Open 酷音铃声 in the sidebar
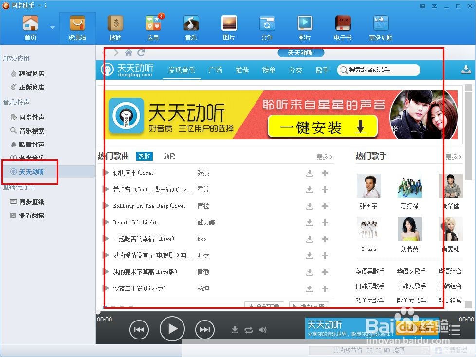 28,144
